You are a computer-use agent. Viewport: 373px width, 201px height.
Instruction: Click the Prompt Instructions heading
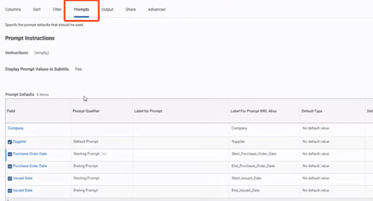(30, 38)
